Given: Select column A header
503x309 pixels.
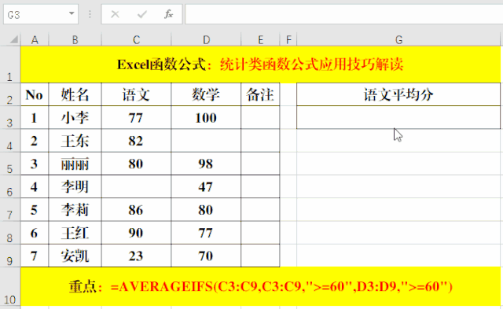Looking at the screenshot, I should coord(35,40).
